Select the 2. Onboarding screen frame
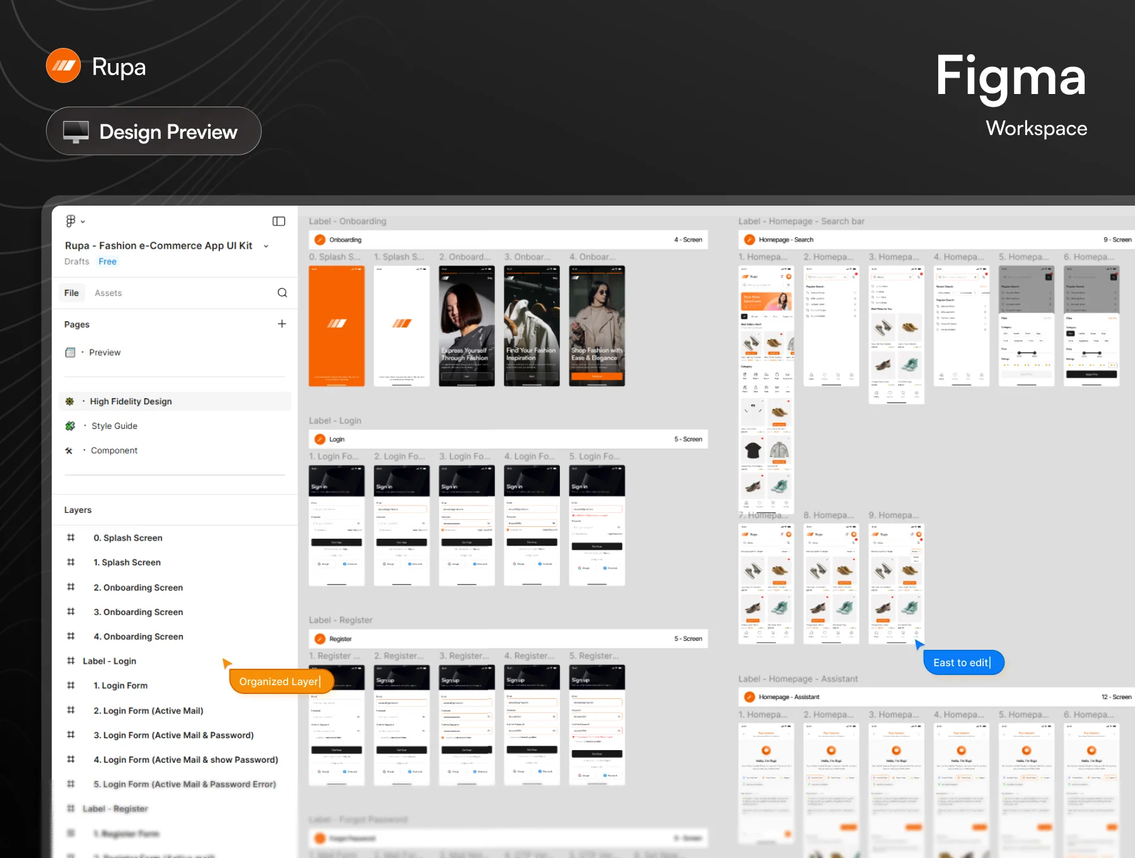 [467, 326]
